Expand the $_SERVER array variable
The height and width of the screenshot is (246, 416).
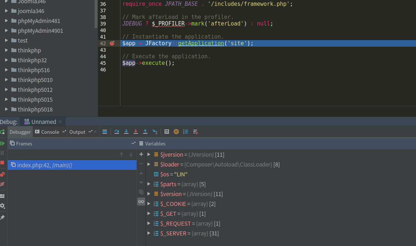point(149,233)
